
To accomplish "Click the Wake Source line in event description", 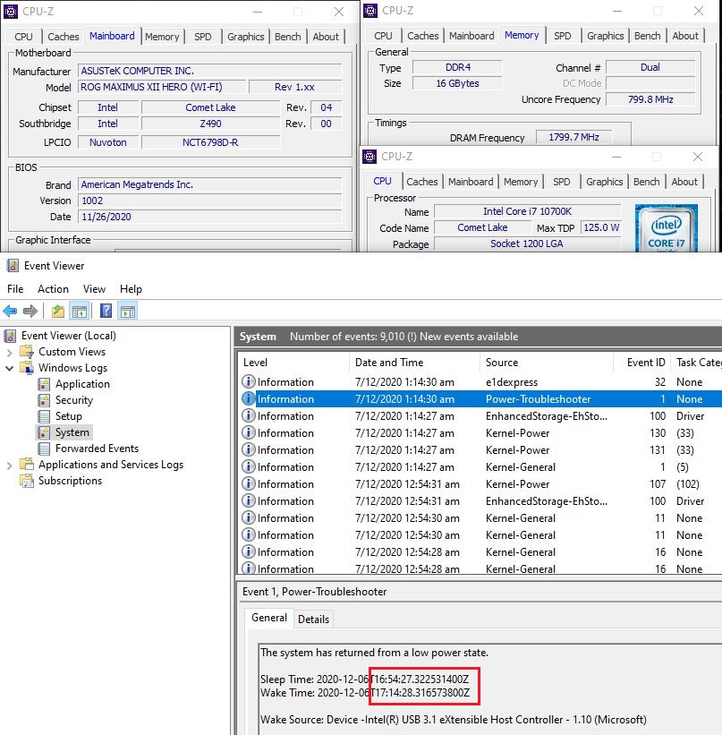I will [x=453, y=720].
